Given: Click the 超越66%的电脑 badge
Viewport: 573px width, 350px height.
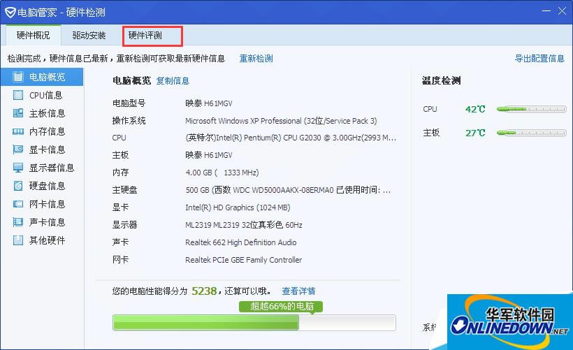Looking at the screenshot, I should (281, 307).
